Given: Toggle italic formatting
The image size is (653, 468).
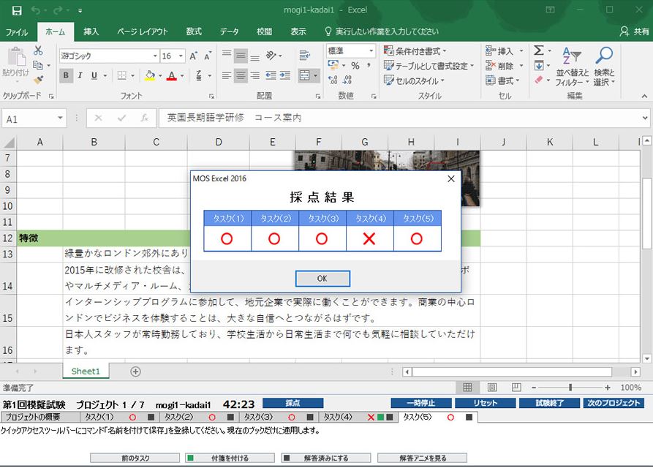Looking at the screenshot, I should pos(80,75).
